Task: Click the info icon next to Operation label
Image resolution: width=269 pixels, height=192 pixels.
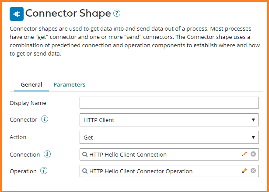Action: point(45,171)
